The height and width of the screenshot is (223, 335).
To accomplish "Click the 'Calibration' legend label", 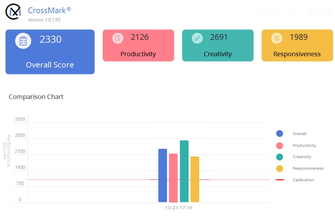I will click(303, 180).
